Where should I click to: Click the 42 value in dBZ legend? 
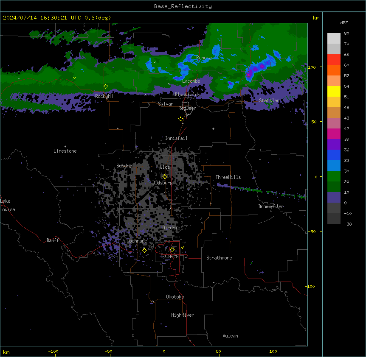pyautogui.click(x=346, y=128)
